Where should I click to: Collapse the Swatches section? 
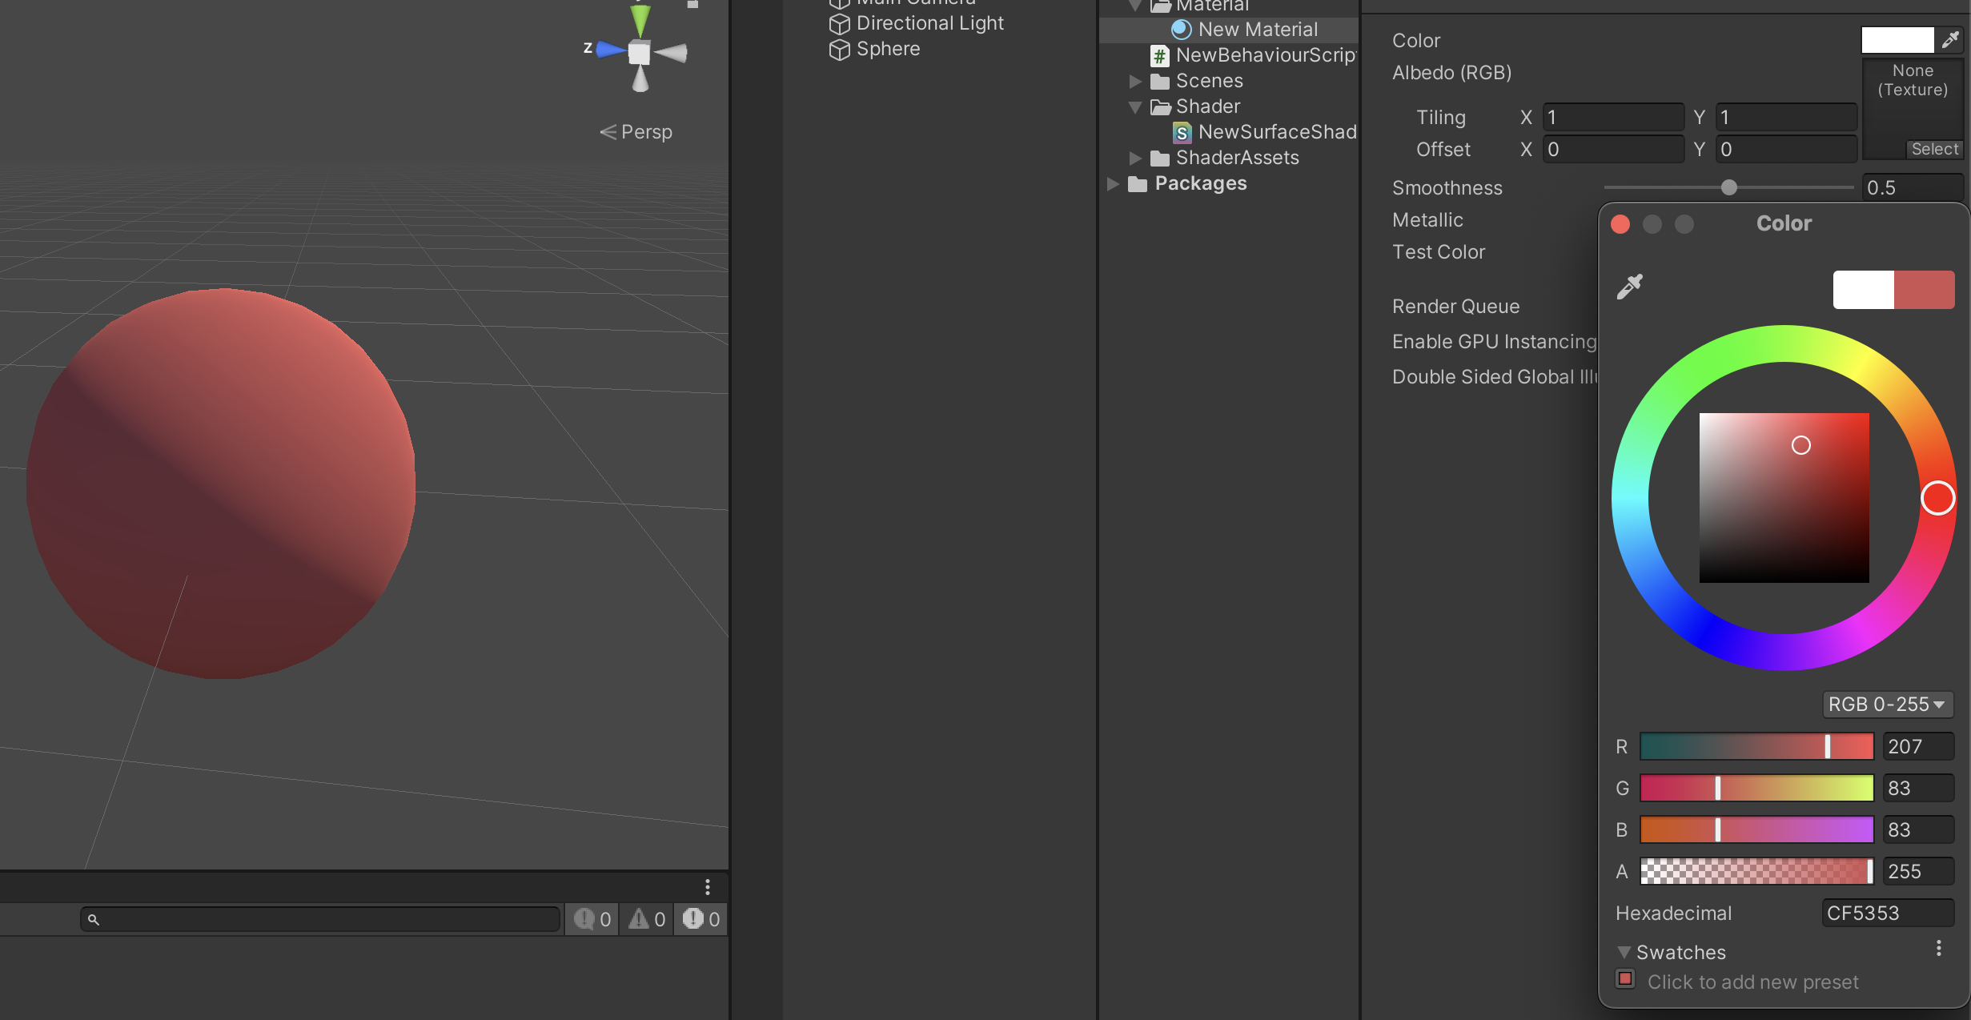[x=1624, y=952]
